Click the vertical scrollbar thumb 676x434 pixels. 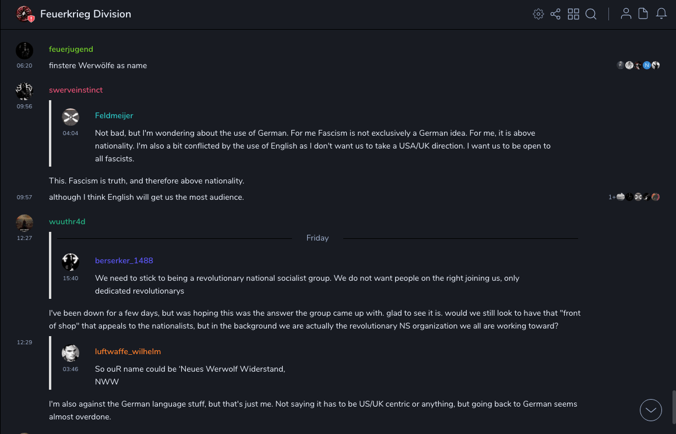pyautogui.click(x=673, y=405)
